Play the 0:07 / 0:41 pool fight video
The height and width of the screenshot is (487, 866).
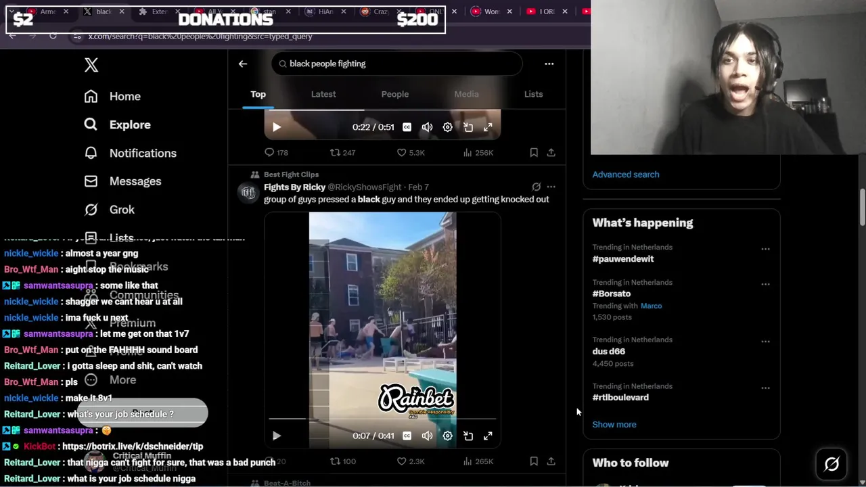click(277, 436)
